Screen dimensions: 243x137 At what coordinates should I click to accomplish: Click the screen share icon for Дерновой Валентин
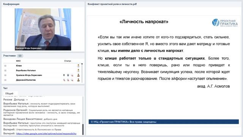(72, 80)
